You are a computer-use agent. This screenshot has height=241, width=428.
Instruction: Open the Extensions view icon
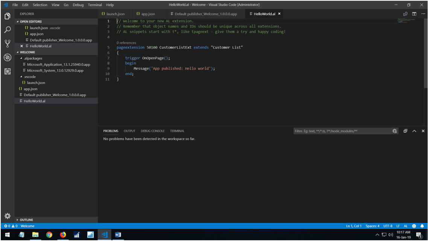coord(8,71)
